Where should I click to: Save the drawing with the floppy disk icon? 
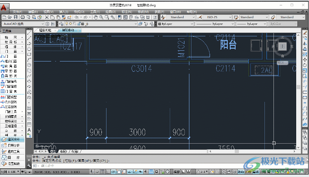(16, 17)
